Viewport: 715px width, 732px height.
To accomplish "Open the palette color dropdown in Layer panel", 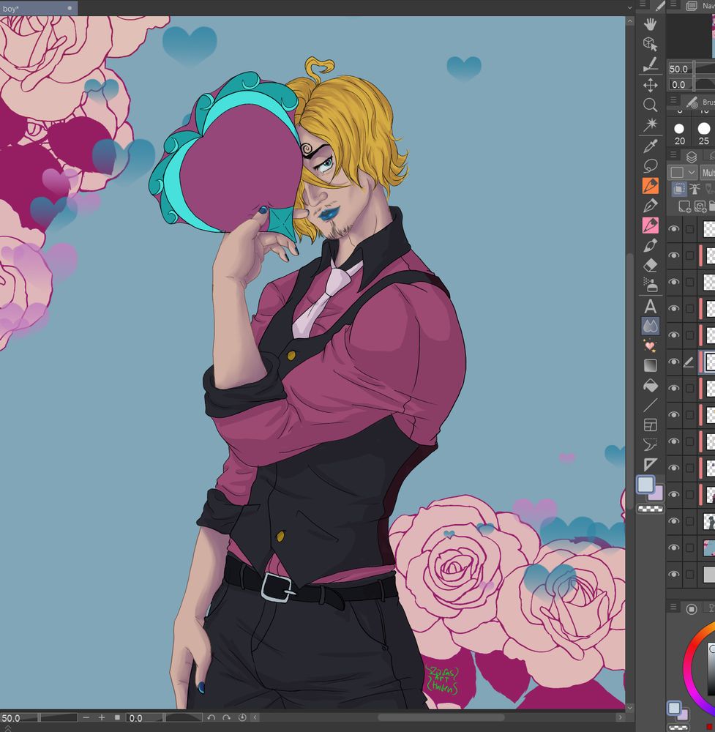I will pos(683,172).
